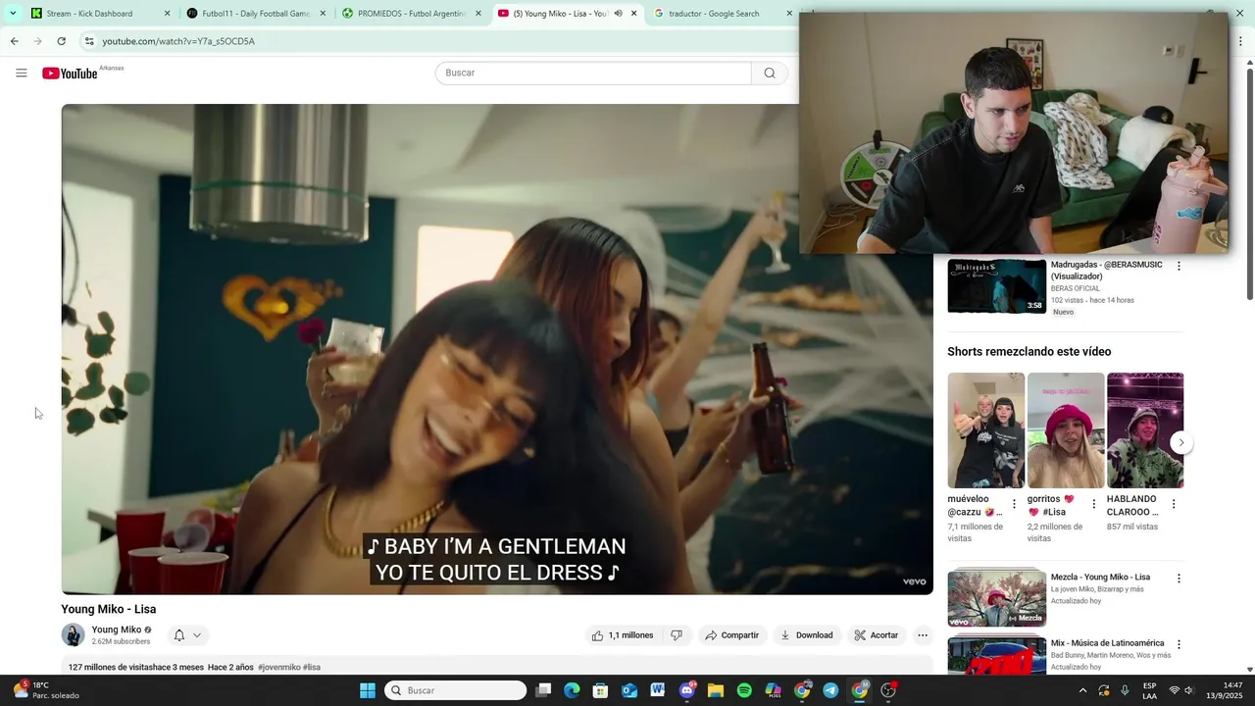
Task: Open more actions ellipsis below video
Action: tap(923, 635)
